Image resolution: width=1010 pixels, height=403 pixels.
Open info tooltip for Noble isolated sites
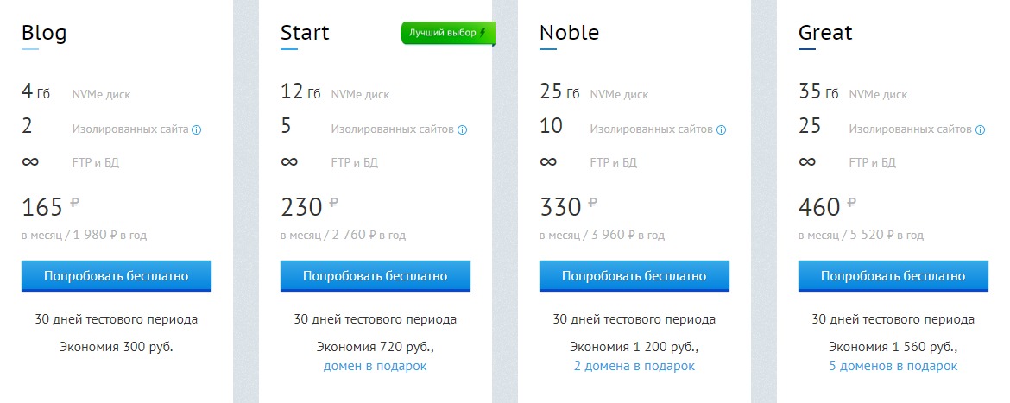tap(722, 130)
